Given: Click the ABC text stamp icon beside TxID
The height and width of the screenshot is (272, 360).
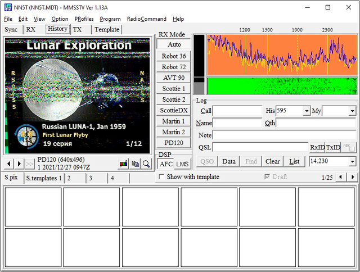Looking at the screenshot, I should [349, 147].
